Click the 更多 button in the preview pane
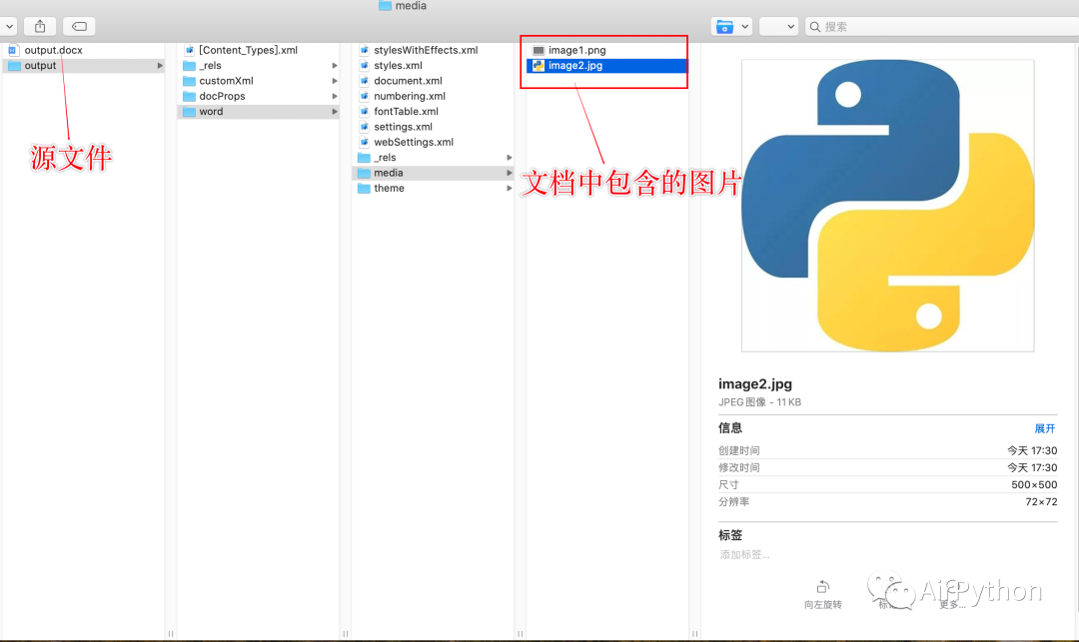1079x642 pixels. click(952, 595)
